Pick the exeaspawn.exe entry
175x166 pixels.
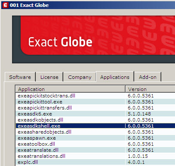(x=95, y=138)
